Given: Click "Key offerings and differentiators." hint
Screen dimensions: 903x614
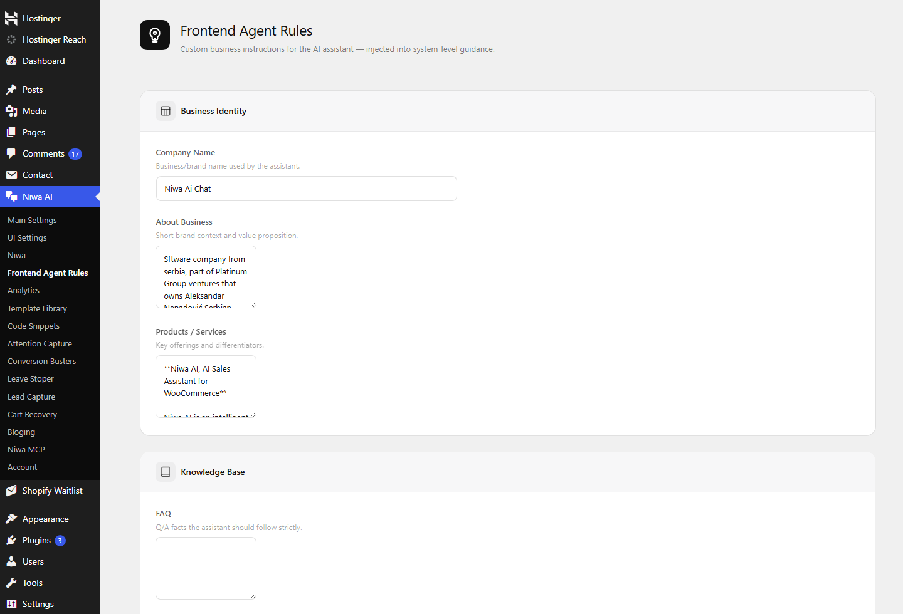Looking at the screenshot, I should coord(209,345).
